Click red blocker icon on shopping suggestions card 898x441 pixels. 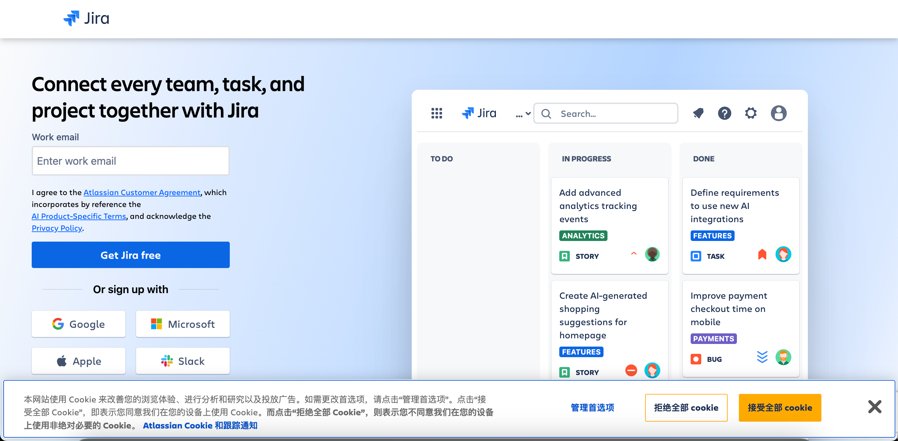(631, 370)
